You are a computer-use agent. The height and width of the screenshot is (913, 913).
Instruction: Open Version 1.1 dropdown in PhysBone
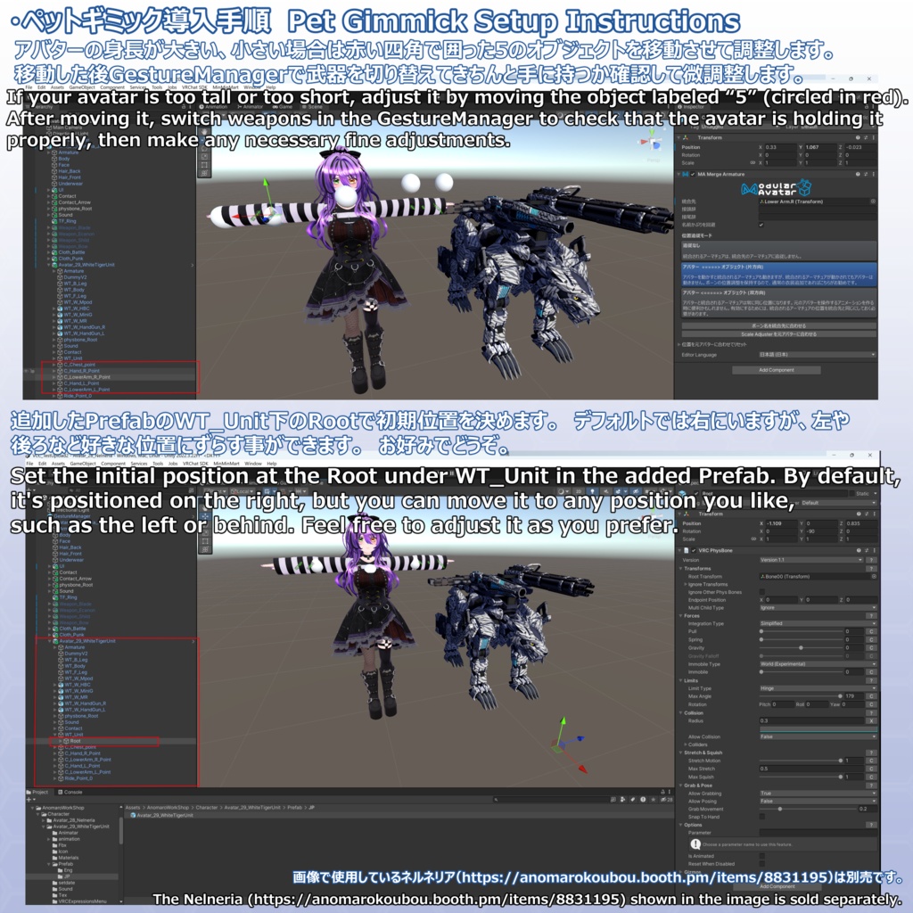[810, 560]
